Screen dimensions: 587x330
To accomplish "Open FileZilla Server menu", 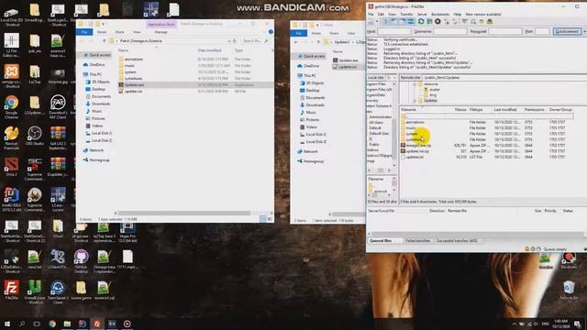I will 422,15.
